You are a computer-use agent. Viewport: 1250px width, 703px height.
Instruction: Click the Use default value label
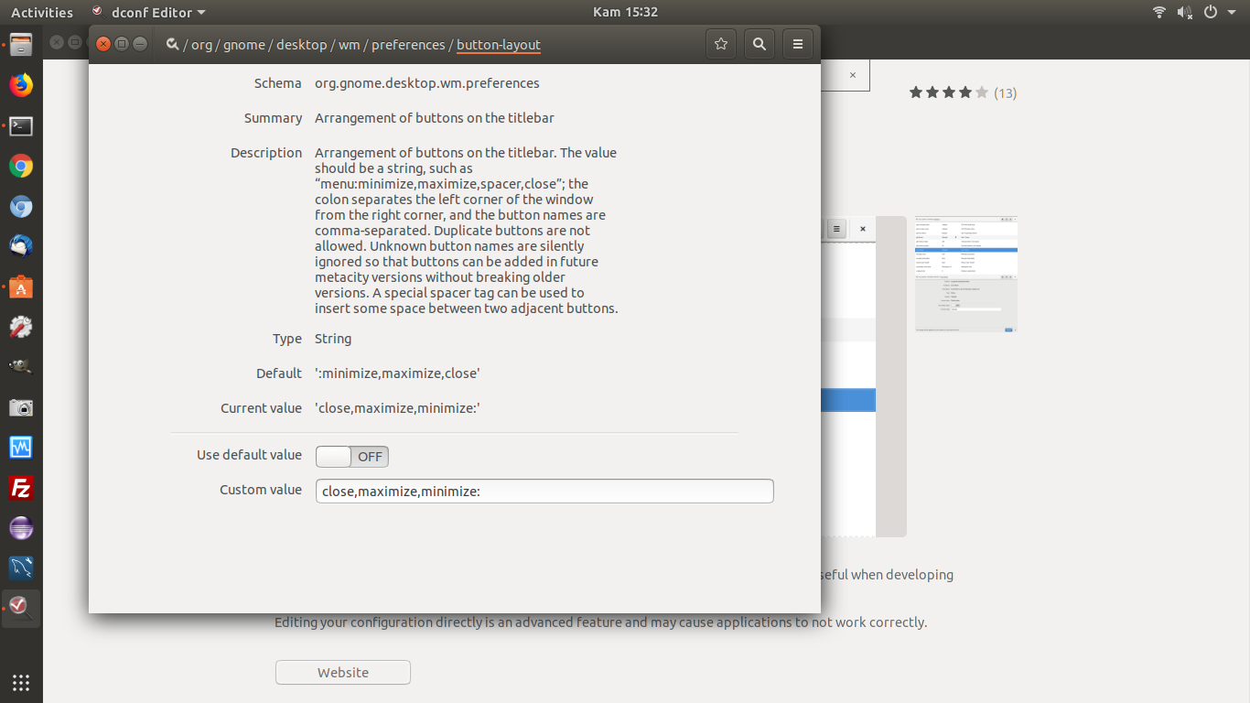click(249, 455)
